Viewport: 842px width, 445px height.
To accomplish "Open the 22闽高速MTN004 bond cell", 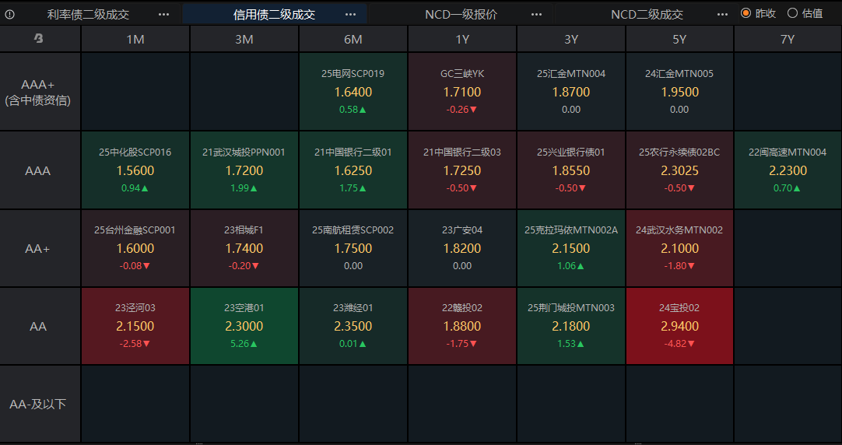I will (788, 170).
